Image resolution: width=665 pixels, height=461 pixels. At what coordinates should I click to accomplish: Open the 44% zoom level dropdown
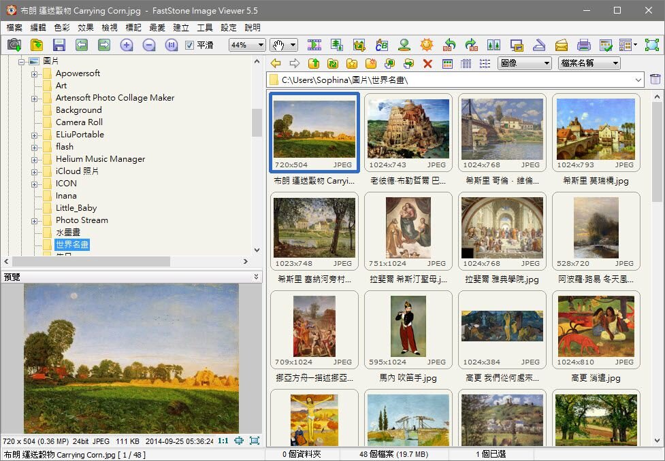click(261, 45)
